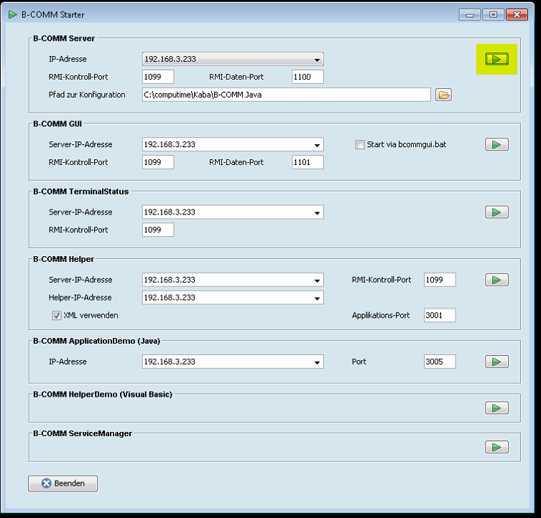Expand Helper-IP-Adresse dropdown
541x518 pixels.
[233, 298]
